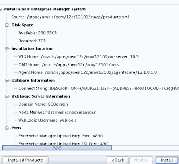The height and width of the screenshot is (164, 179).
Task: Collapse the Installation Location node
Action: coord(7,49)
